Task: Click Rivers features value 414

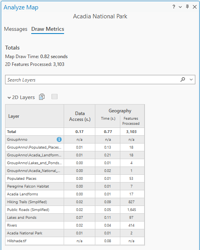Action: [131, 225]
